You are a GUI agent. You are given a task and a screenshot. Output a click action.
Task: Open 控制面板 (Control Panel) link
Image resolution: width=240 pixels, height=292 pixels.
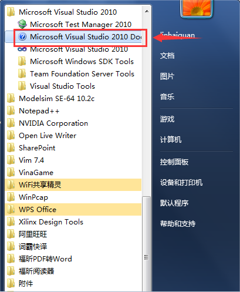click(x=174, y=162)
